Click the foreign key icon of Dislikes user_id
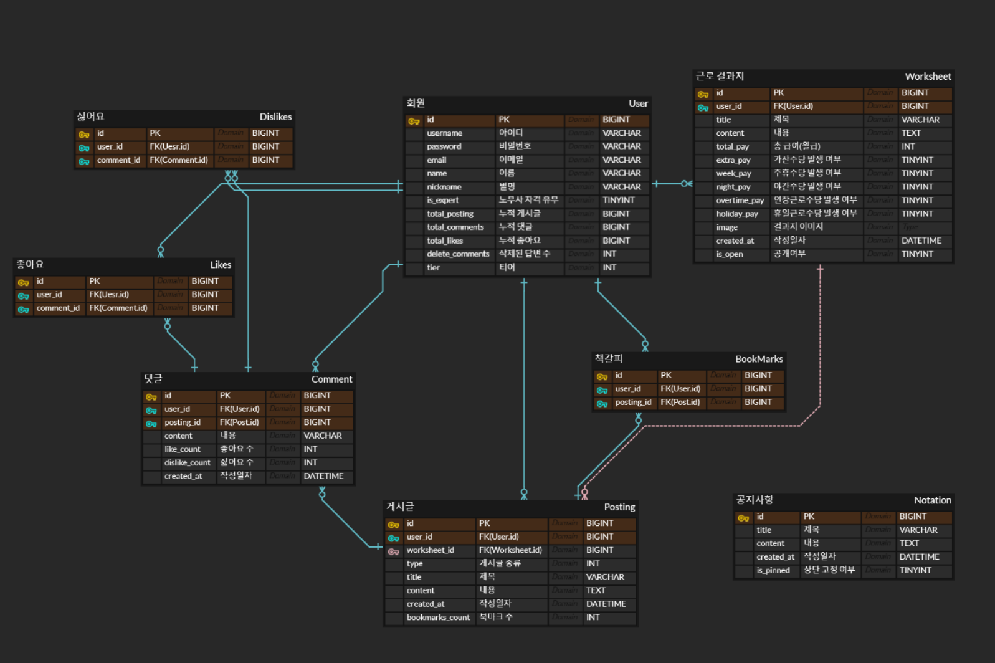 (x=84, y=148)
